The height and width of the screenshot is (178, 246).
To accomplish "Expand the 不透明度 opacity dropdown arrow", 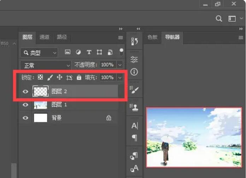I will coord(120,65).
